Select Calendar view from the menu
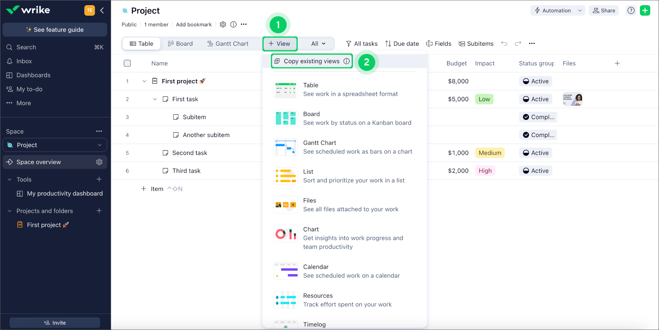Viewport: 659px width, 330px height. [316, 271]
